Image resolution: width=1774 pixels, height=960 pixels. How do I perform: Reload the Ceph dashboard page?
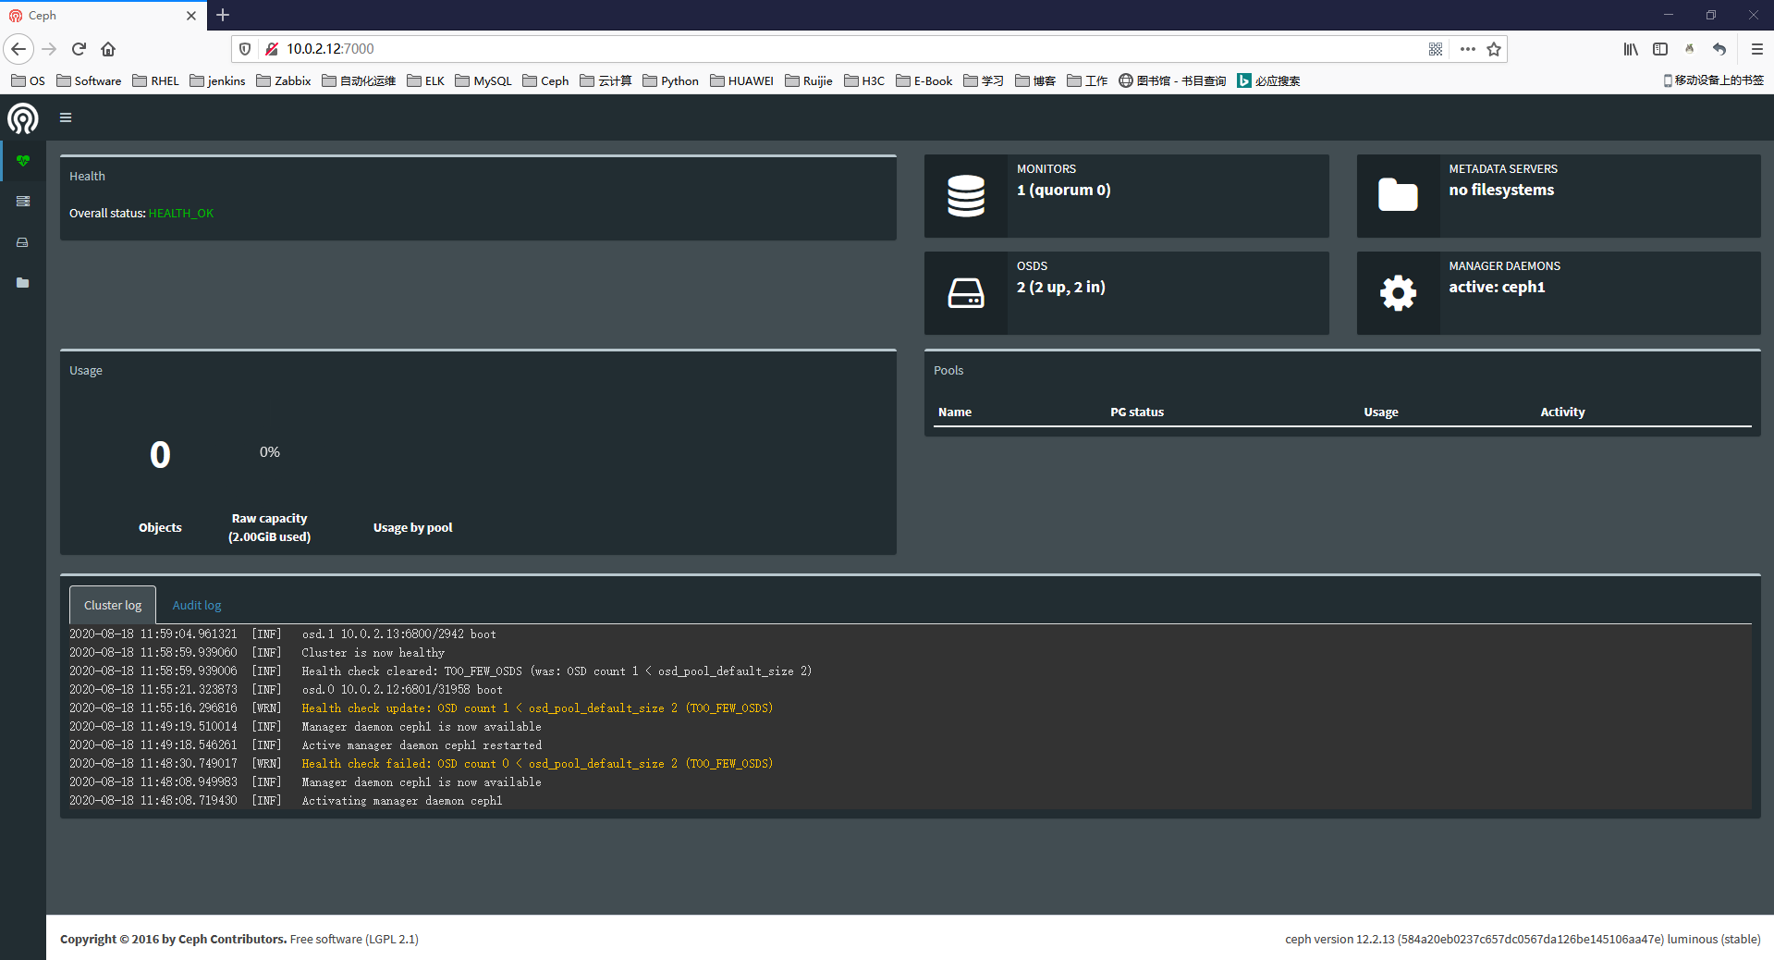pos(79,49)
